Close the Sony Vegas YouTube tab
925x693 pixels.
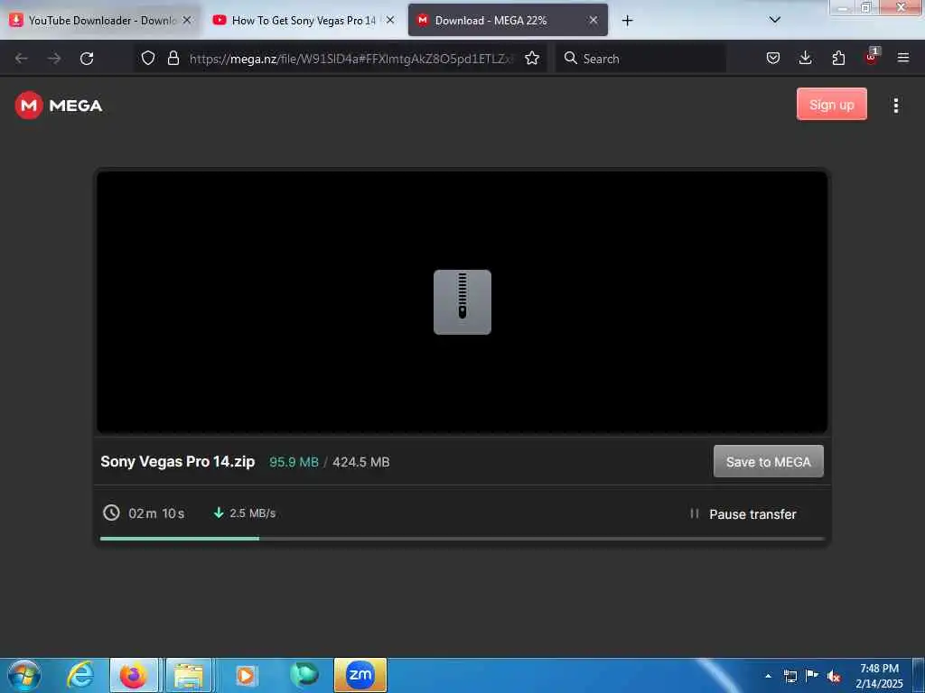click(x=390, y=20)
